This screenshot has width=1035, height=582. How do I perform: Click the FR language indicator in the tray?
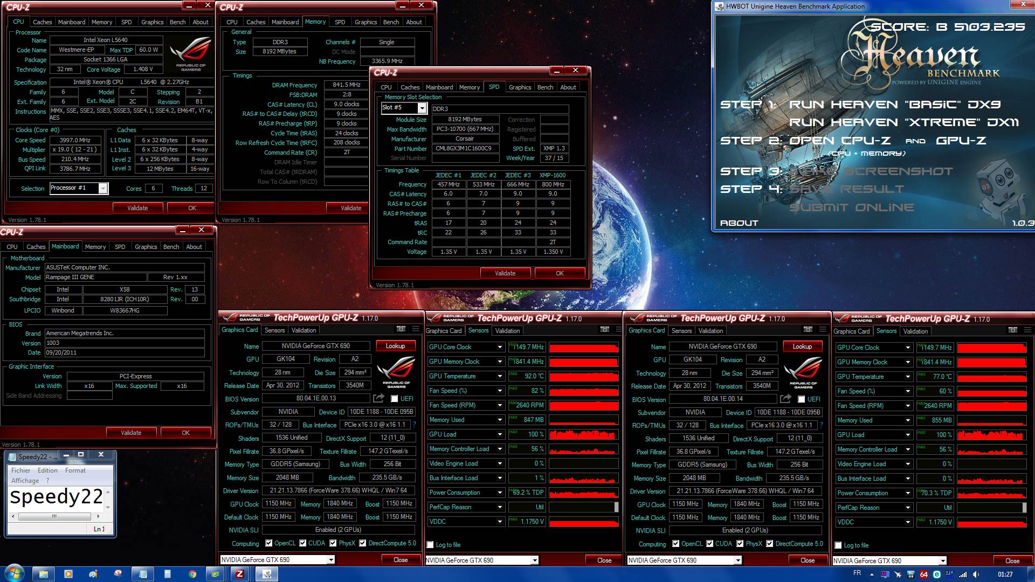pyautogui.click(x=857, y=573)
